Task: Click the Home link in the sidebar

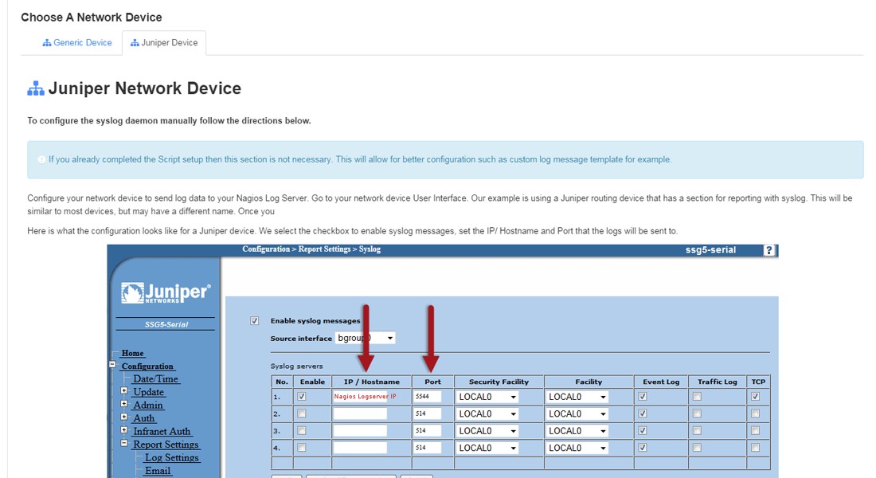Action: (x=132, y=353)
